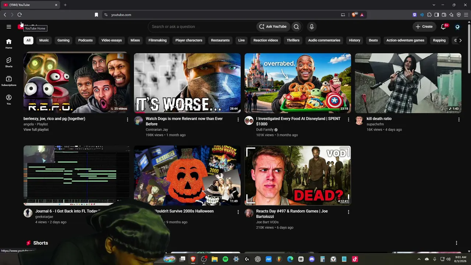The height and width of the screenshot is (265, 471).
Task: Click the Create button
Action: point(424,26)
